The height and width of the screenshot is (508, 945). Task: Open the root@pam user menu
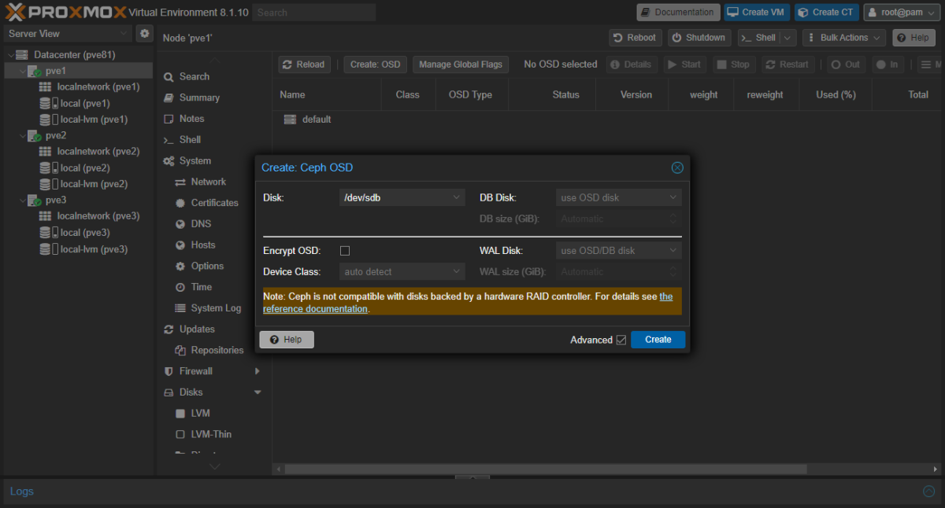point(902,12)
